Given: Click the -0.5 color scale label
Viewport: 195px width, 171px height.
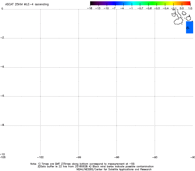Looking at the screenshot, I should click(157, 8).
